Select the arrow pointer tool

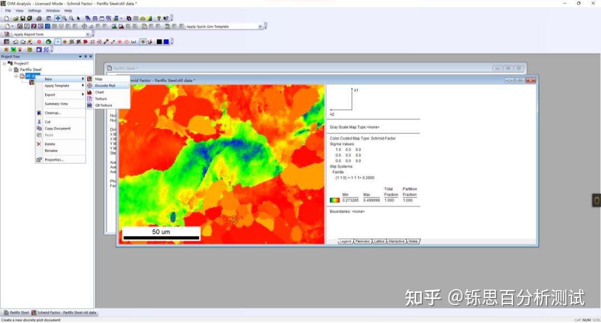point(78,18)
